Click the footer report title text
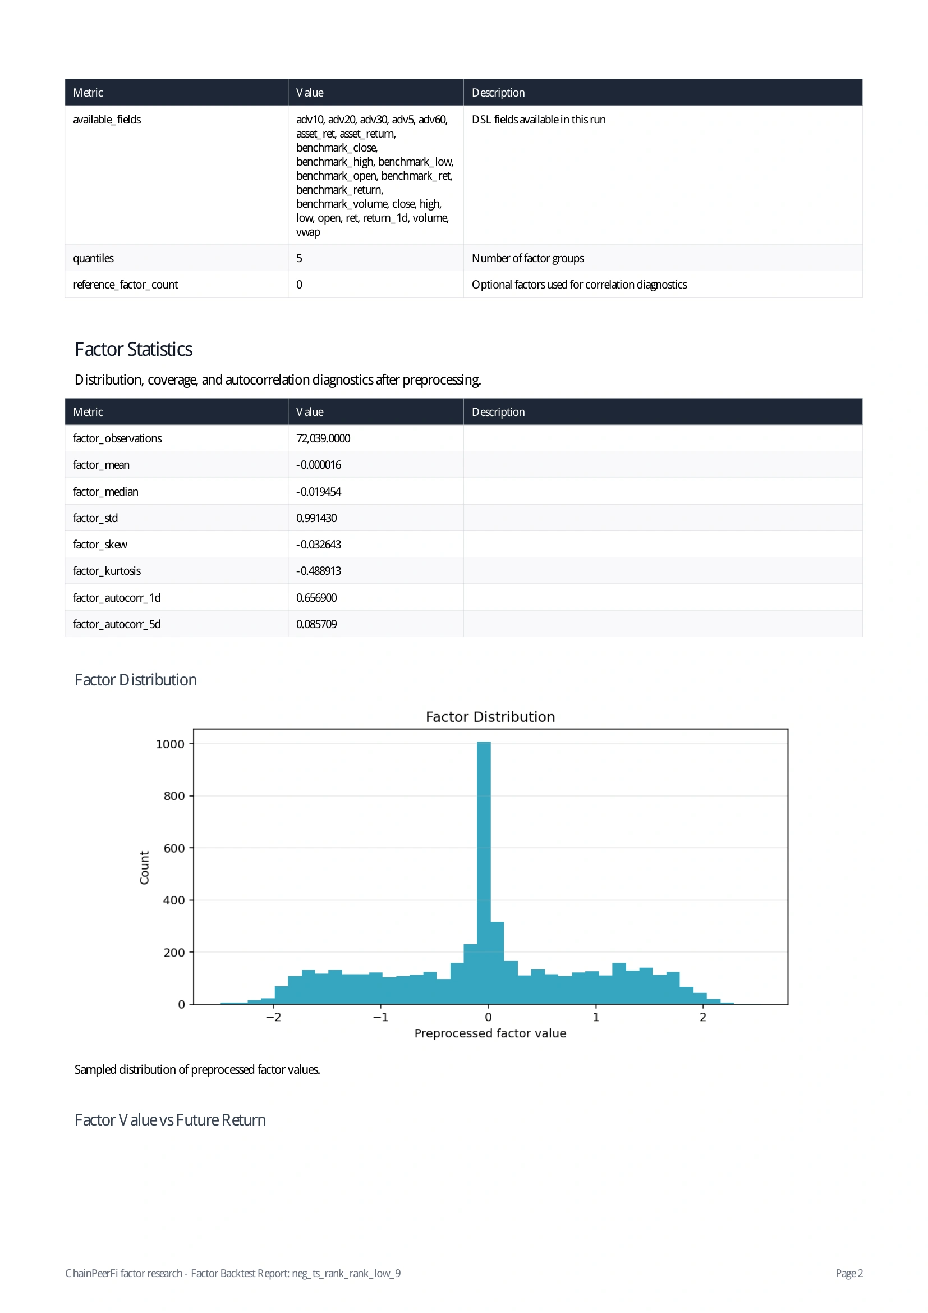The image size is (928, 1313). tap(233, 1273)
